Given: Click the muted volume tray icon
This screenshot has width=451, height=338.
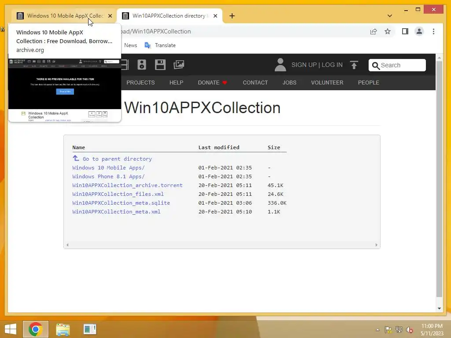Looking at the screenshot, I should (x=410, y=330).
